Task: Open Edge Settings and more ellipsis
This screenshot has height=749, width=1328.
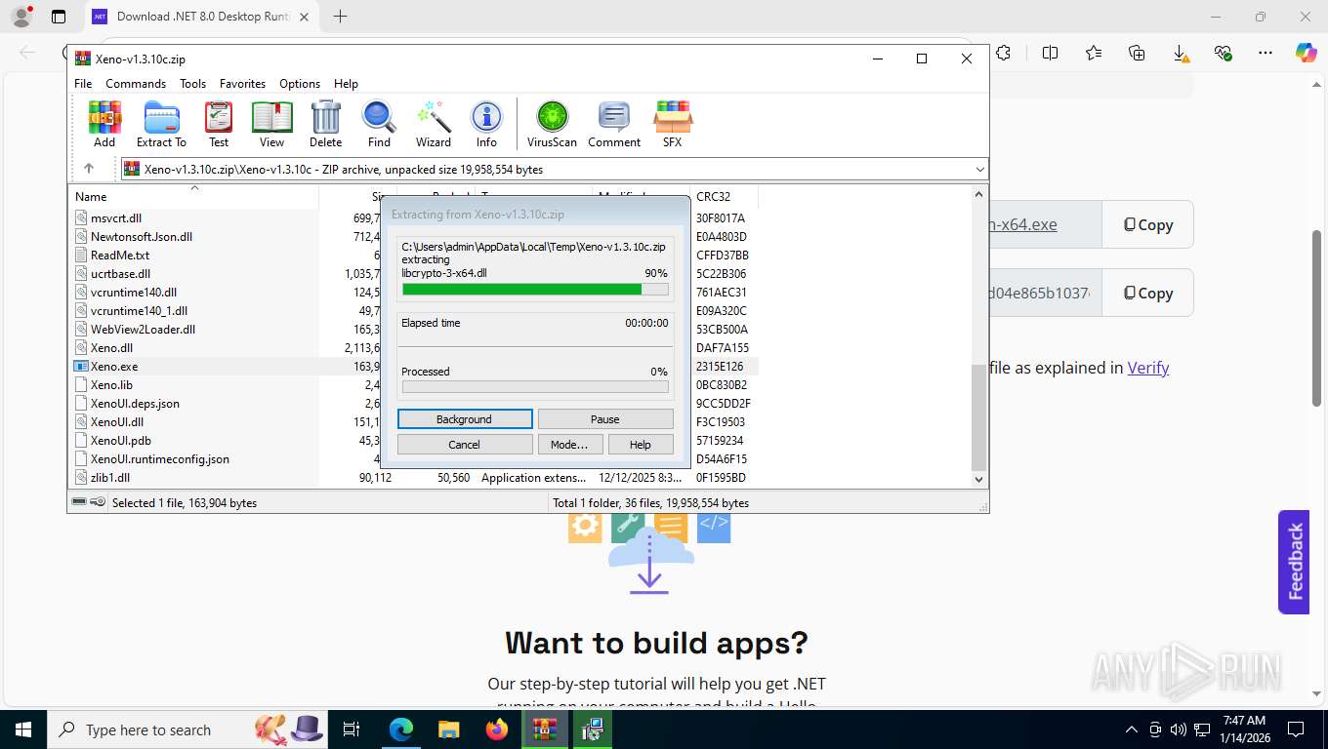Action: coord(1266,53)
